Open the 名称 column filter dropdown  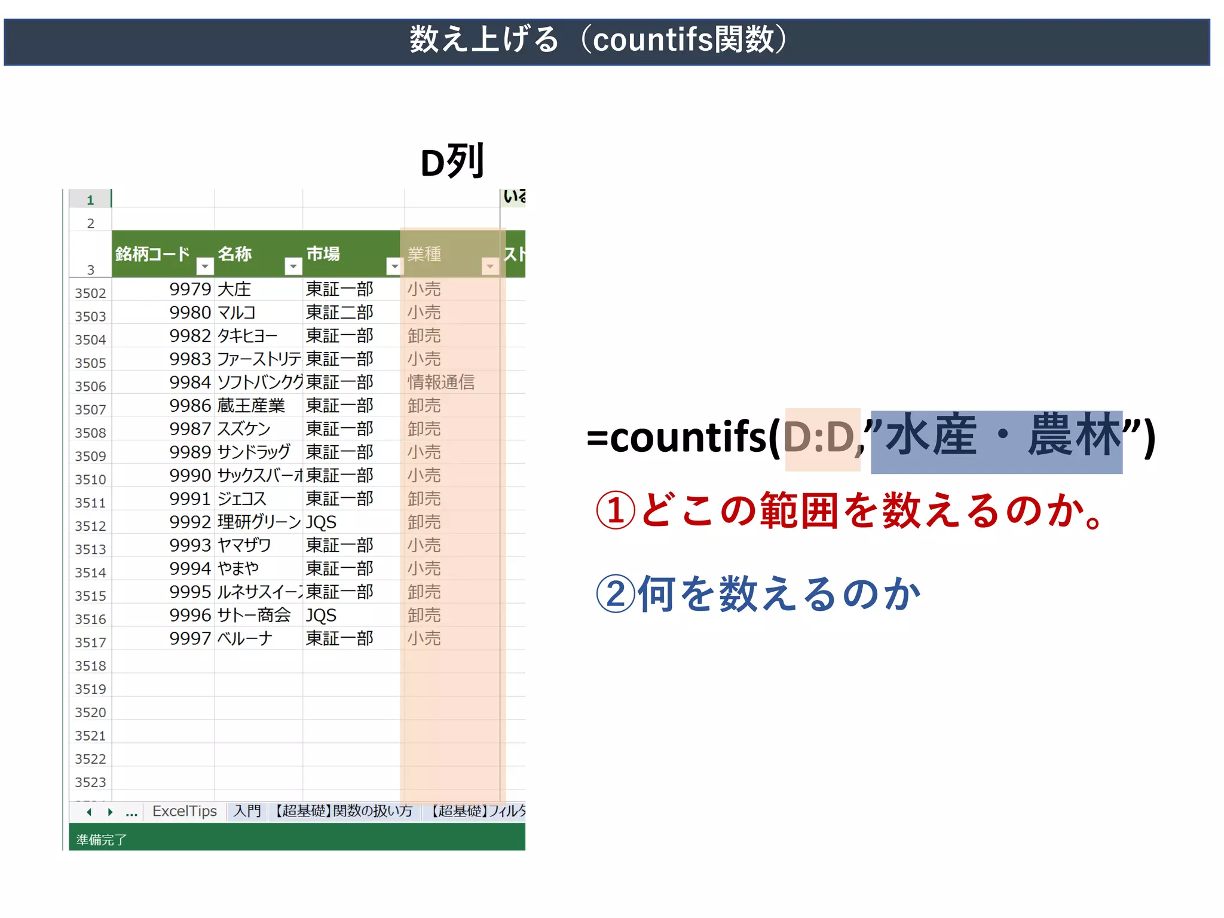tap(293, 266)
